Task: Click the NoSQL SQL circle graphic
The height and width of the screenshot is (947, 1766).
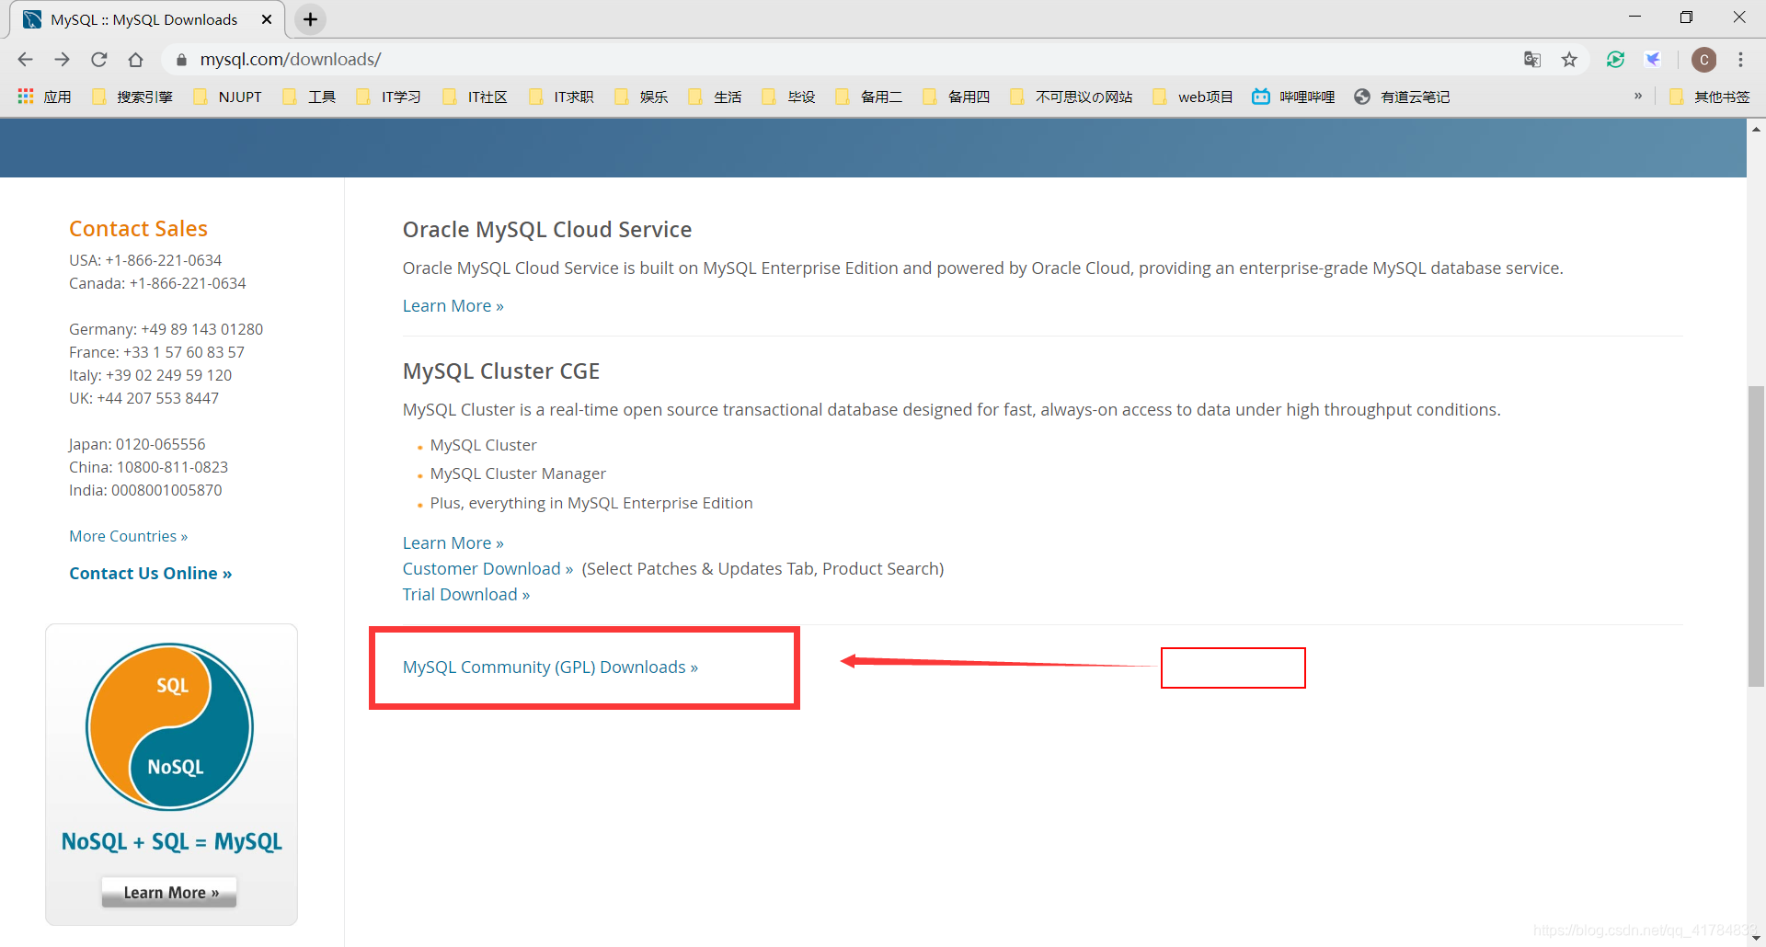Action: [x=170, y=726]
